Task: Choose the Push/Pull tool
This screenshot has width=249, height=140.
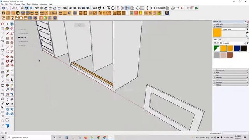Action: [x=12, y=57]
